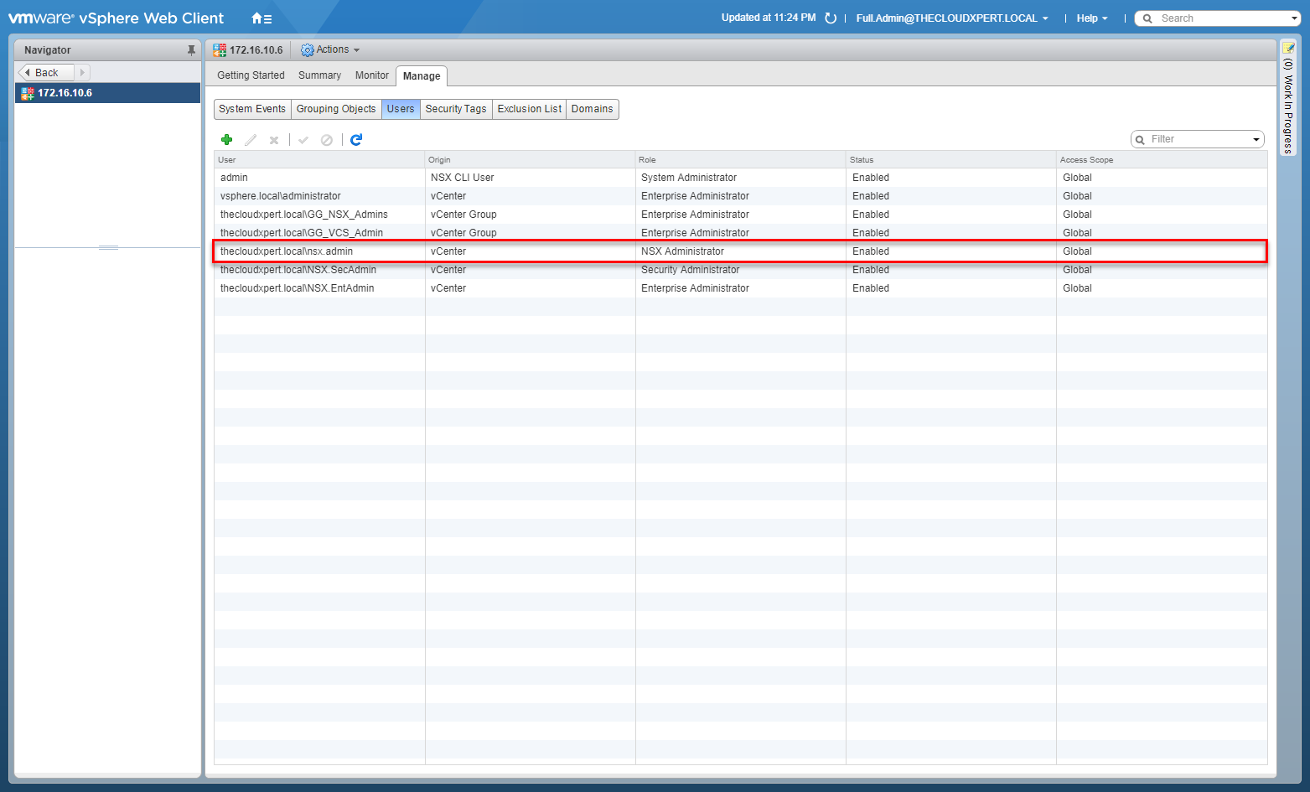1310x792 pixels.
Task: Click the Delete user X icon
Action: [274, 140]
